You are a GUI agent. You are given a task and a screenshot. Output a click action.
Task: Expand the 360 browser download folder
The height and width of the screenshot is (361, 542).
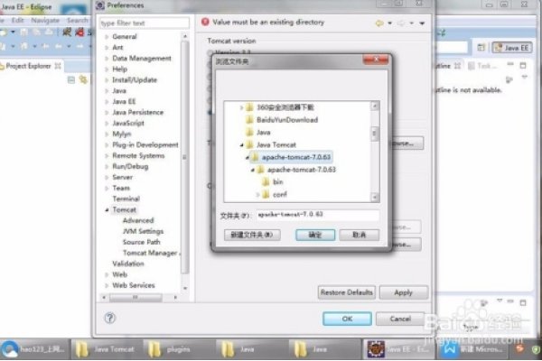click(242, 107)
